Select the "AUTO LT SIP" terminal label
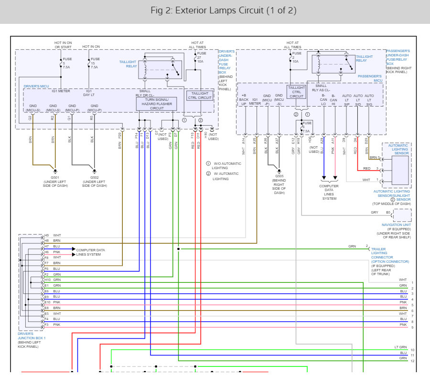This screenshot has width=430, height=387. coord(347,100)
